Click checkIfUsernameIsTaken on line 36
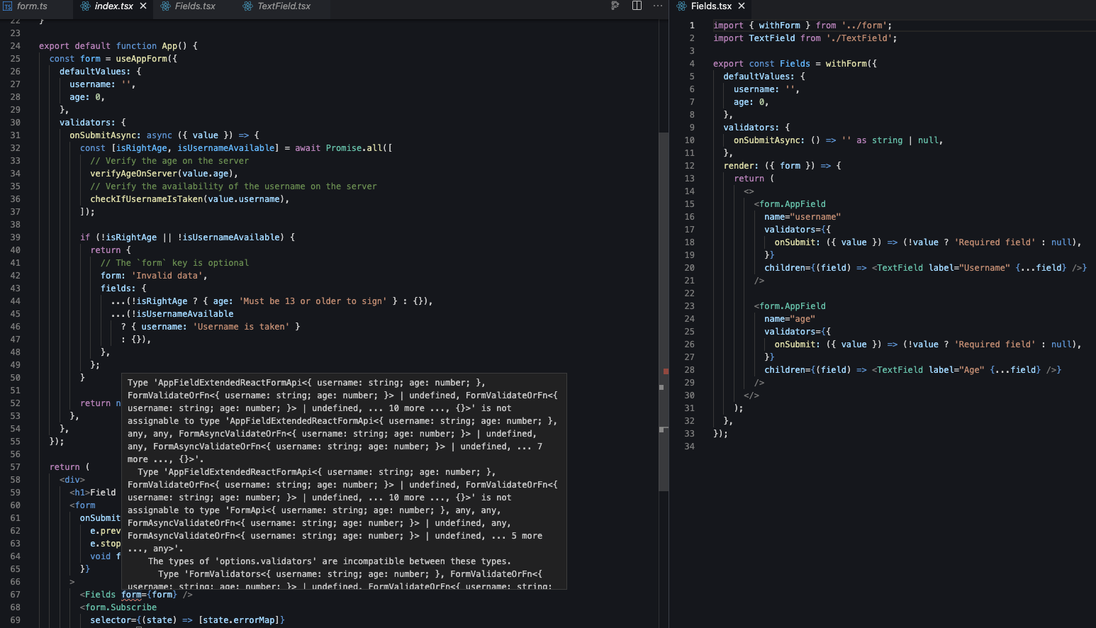 tap(146, 199)
